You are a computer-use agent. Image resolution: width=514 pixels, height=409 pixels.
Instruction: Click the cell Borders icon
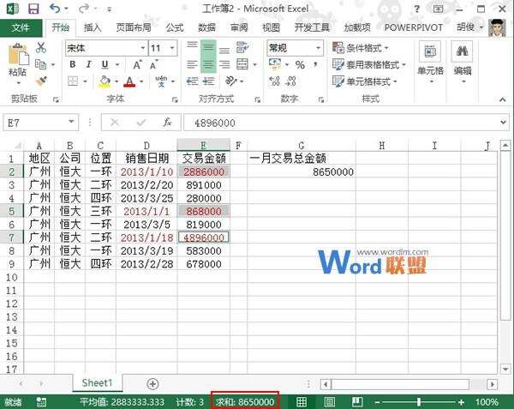pos(73,81)
